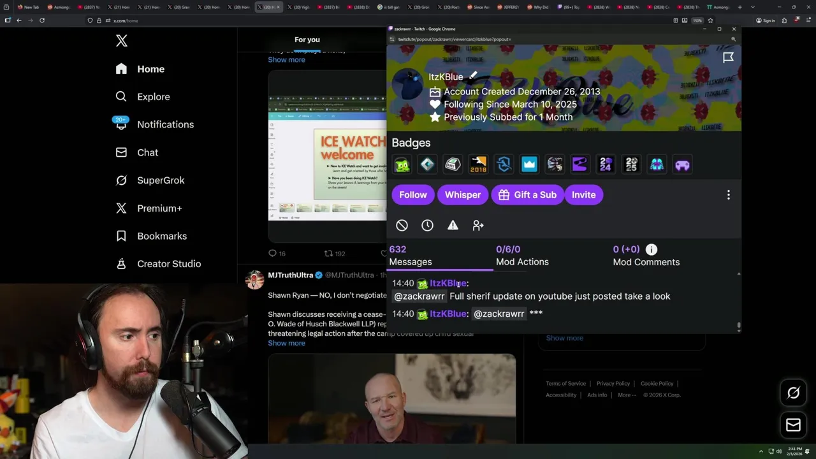816x459 pixels.
Task: Click the first green monster badge in Badges row
Action: pos(402,164)
